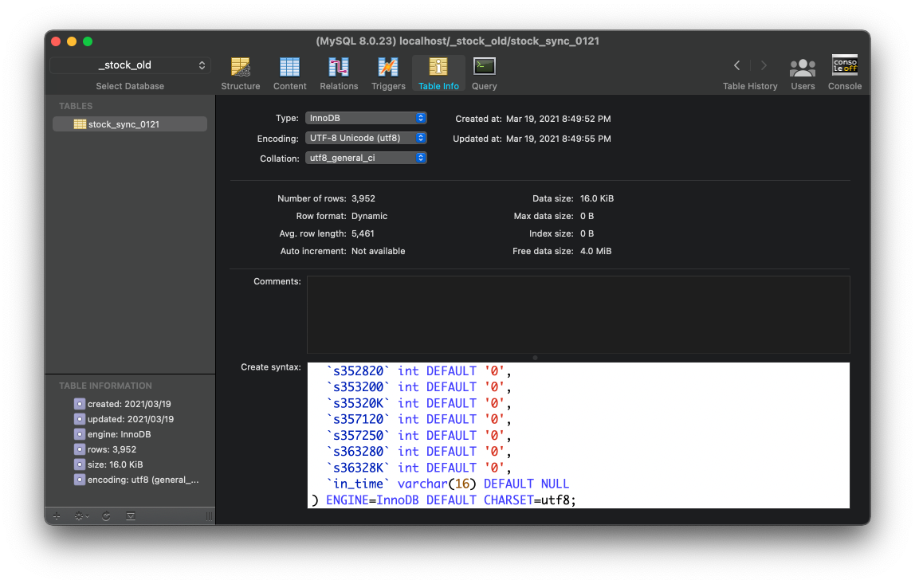
Task: Open the Collation utf8_general_ci dropdown
Action: (x=366, y=158)
